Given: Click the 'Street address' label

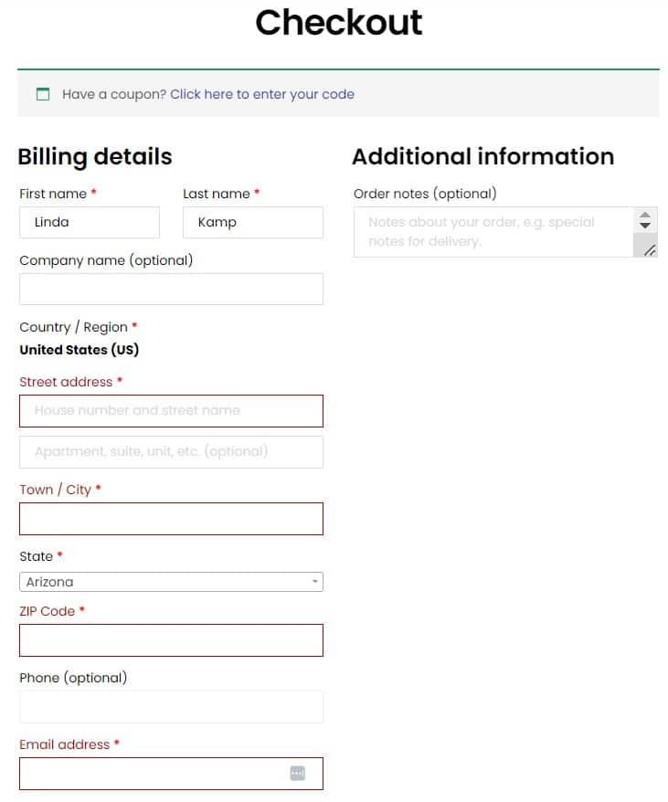Looking at the screenshot, I should click(x=66, y=382).
